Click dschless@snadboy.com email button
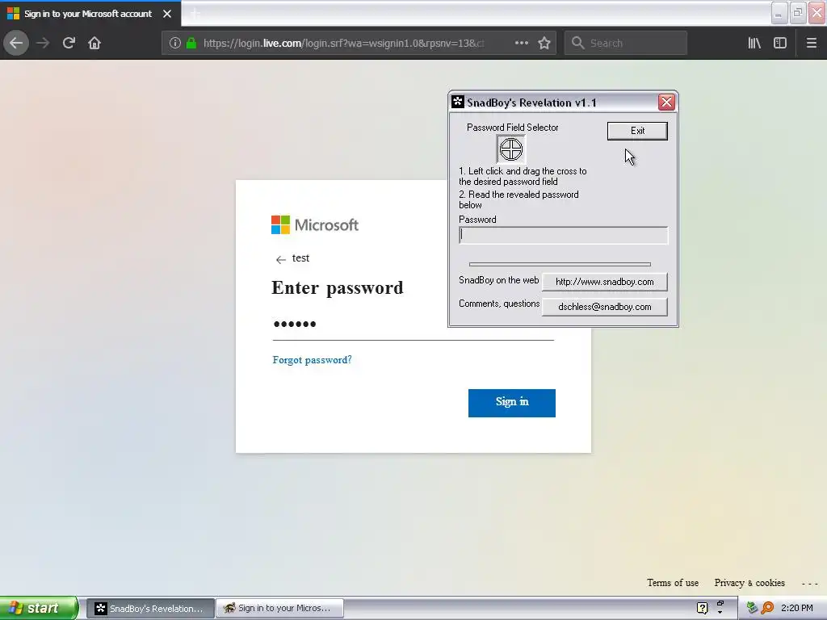827x620 pixels. pos(604,307)
